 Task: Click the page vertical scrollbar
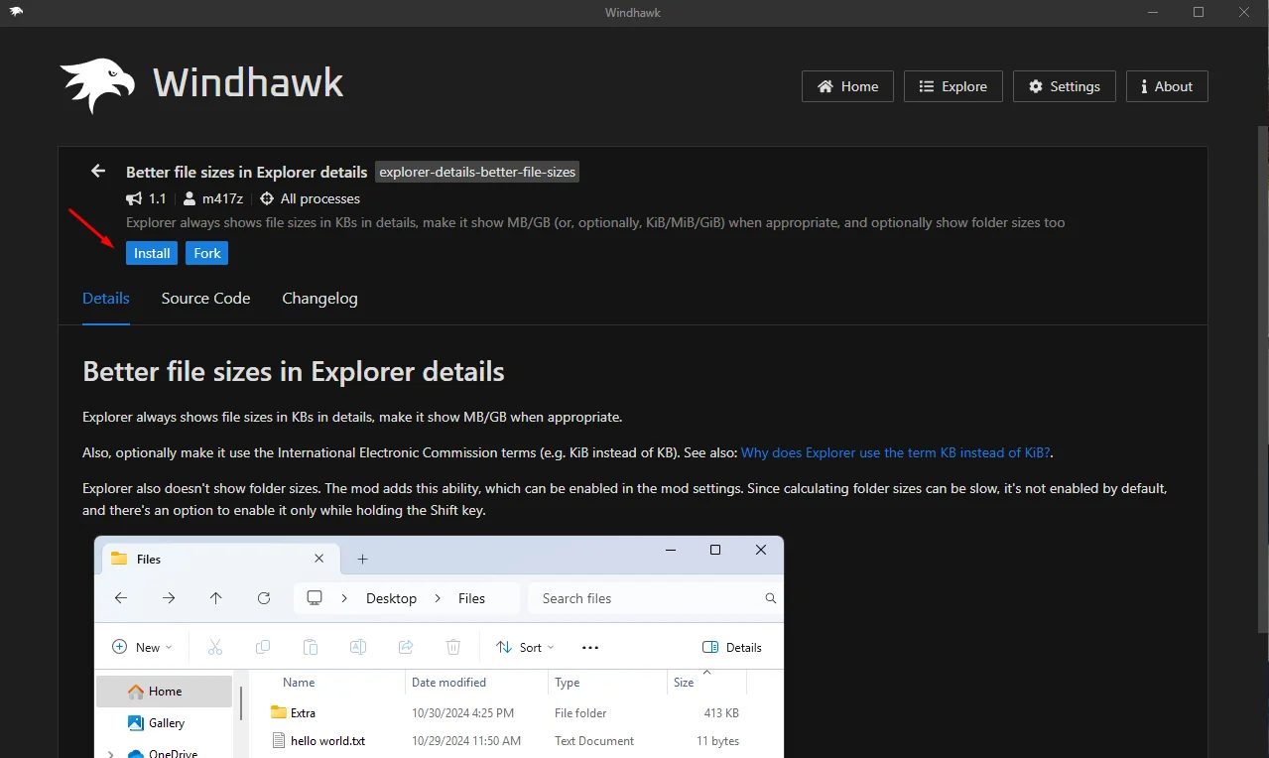(1261, 377)
